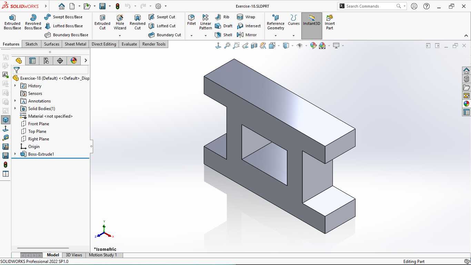This screenshot has width=471, height=265.
Task: Switch to the Render Tools tab
Action: tap(154, 44)
